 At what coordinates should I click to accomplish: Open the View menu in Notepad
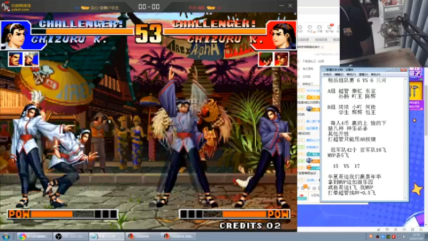pos(363,74)
